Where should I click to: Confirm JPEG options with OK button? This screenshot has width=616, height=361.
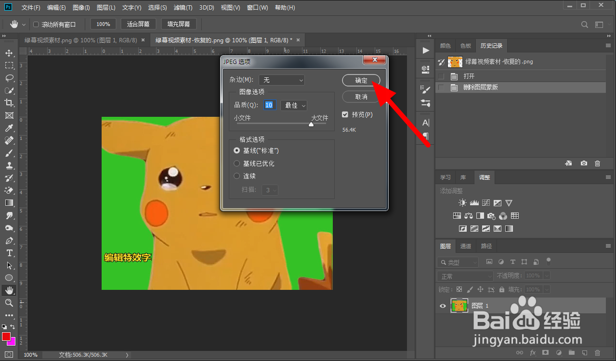click(361, 80)
